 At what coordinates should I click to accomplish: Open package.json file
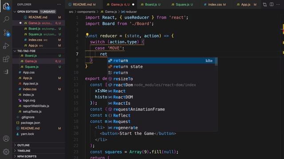[x=39, y=123]
